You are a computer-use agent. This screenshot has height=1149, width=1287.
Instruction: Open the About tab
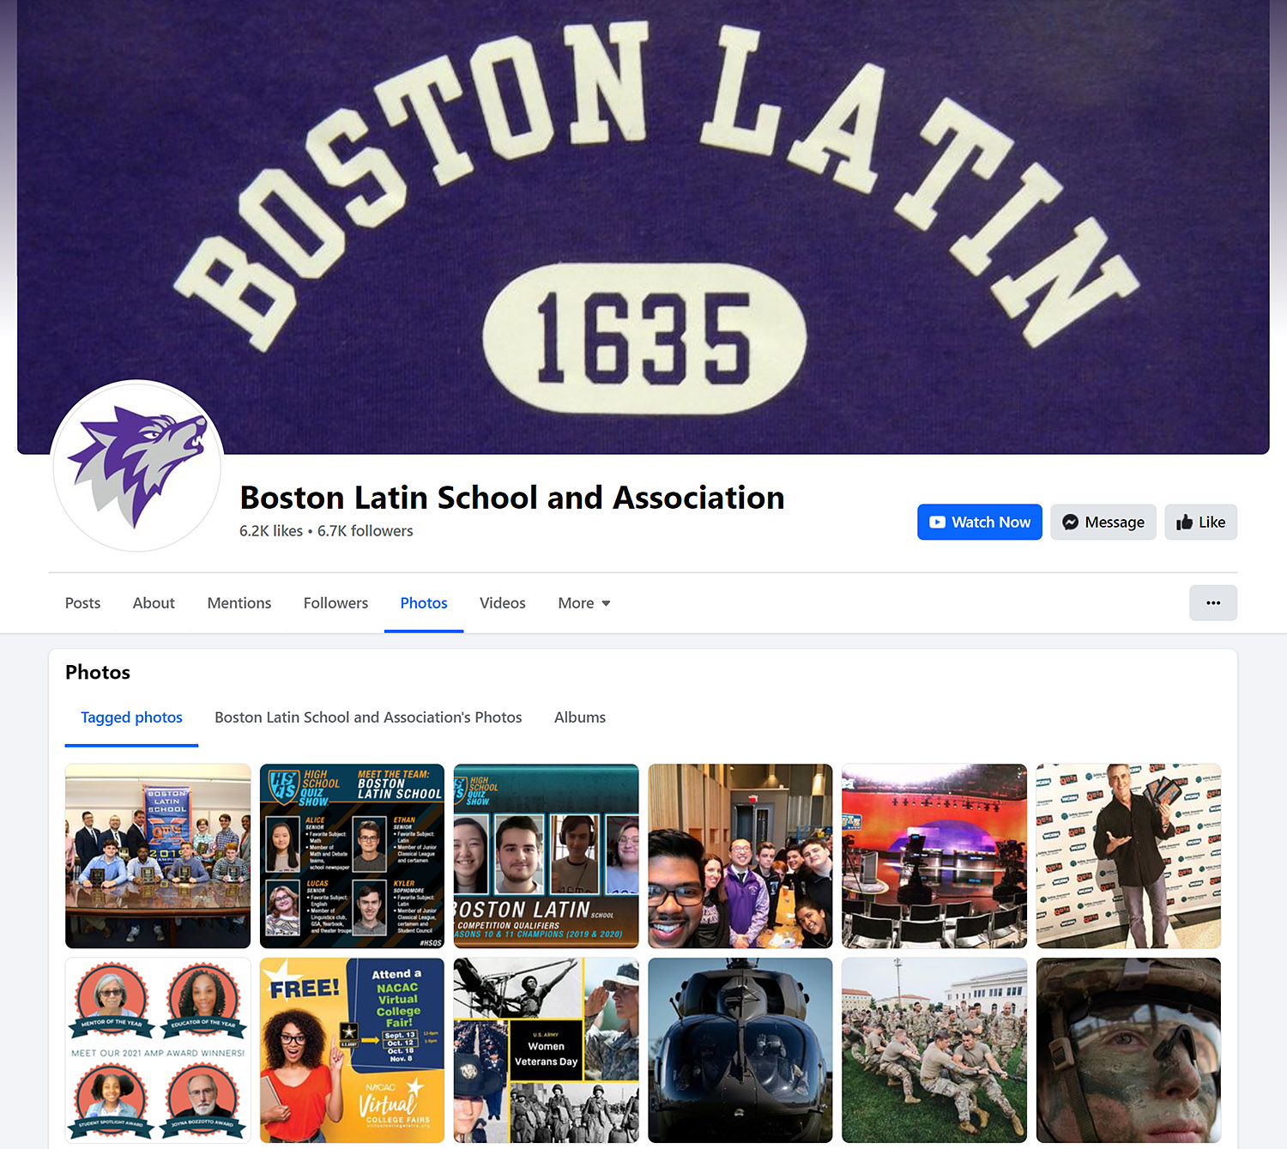154,603
